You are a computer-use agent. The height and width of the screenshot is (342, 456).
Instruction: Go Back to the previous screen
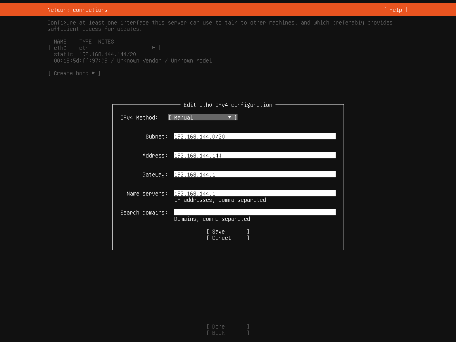[228, 333]
